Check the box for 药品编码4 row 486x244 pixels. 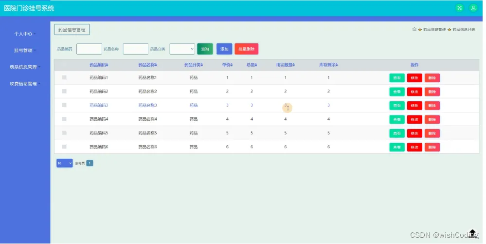(64, 119)
